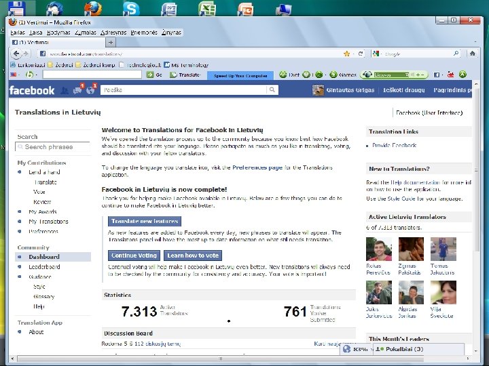Open Tarkomiausi bookmarks item
Image resolution: width=489 pixels, height=366 pixels.
pos(28,65)
